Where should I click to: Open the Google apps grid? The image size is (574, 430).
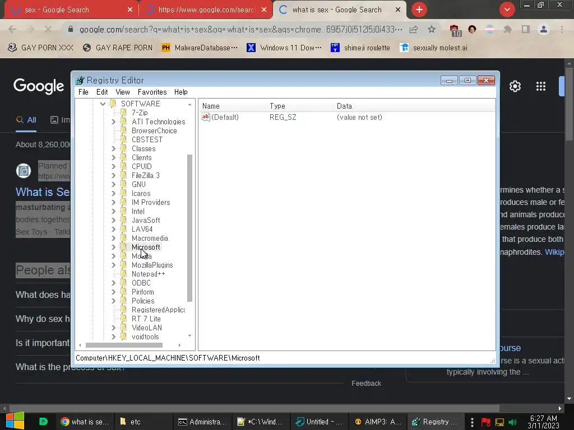[541, 86]
